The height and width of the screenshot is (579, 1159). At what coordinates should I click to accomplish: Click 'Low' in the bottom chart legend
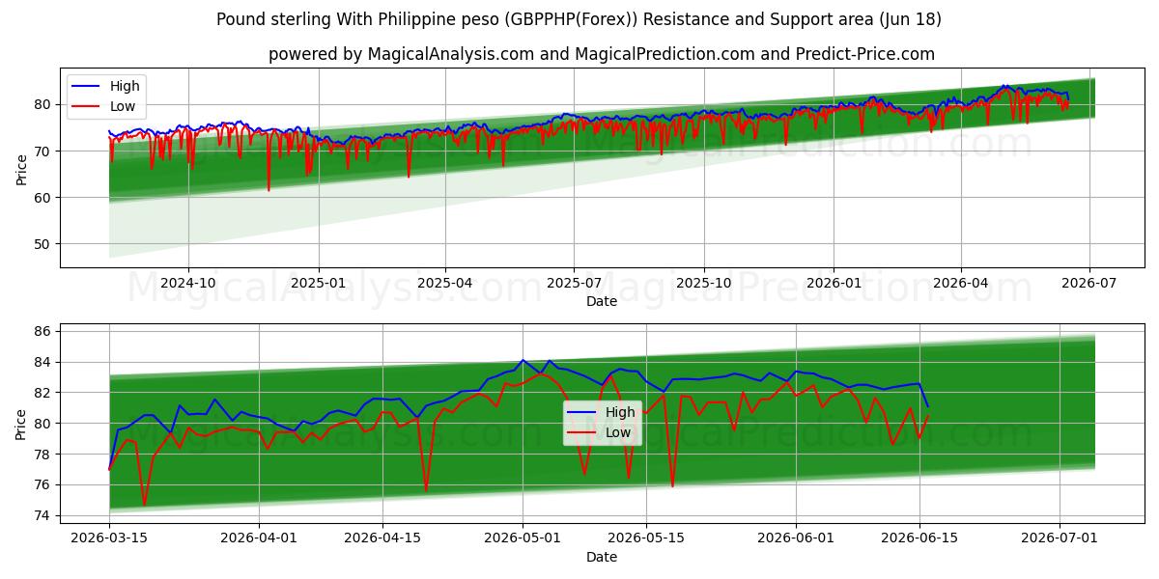pyautogui.click(x=618, y=432)
